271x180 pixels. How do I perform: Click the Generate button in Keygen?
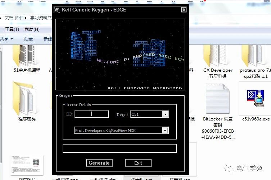[99, 163]
